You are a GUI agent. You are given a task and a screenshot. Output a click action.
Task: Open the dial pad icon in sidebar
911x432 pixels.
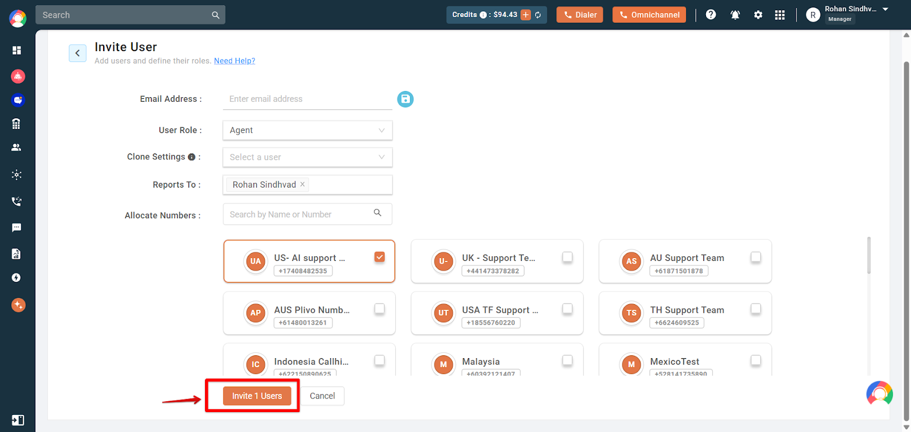coord(17,123)
